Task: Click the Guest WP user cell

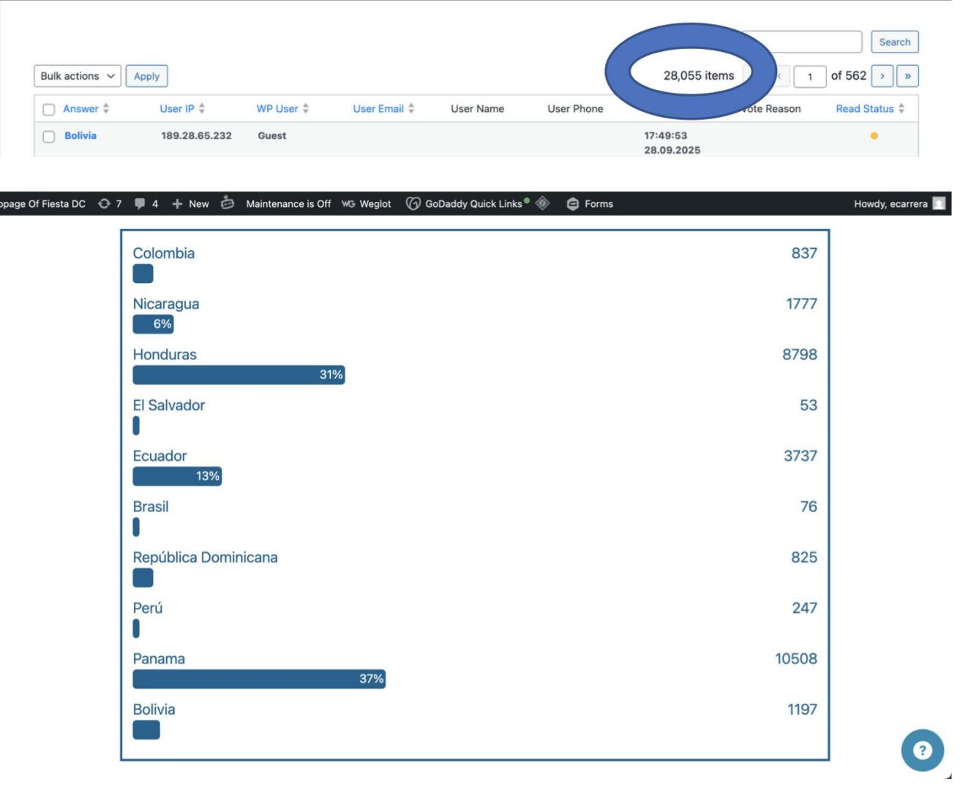Action: (272, 135)
